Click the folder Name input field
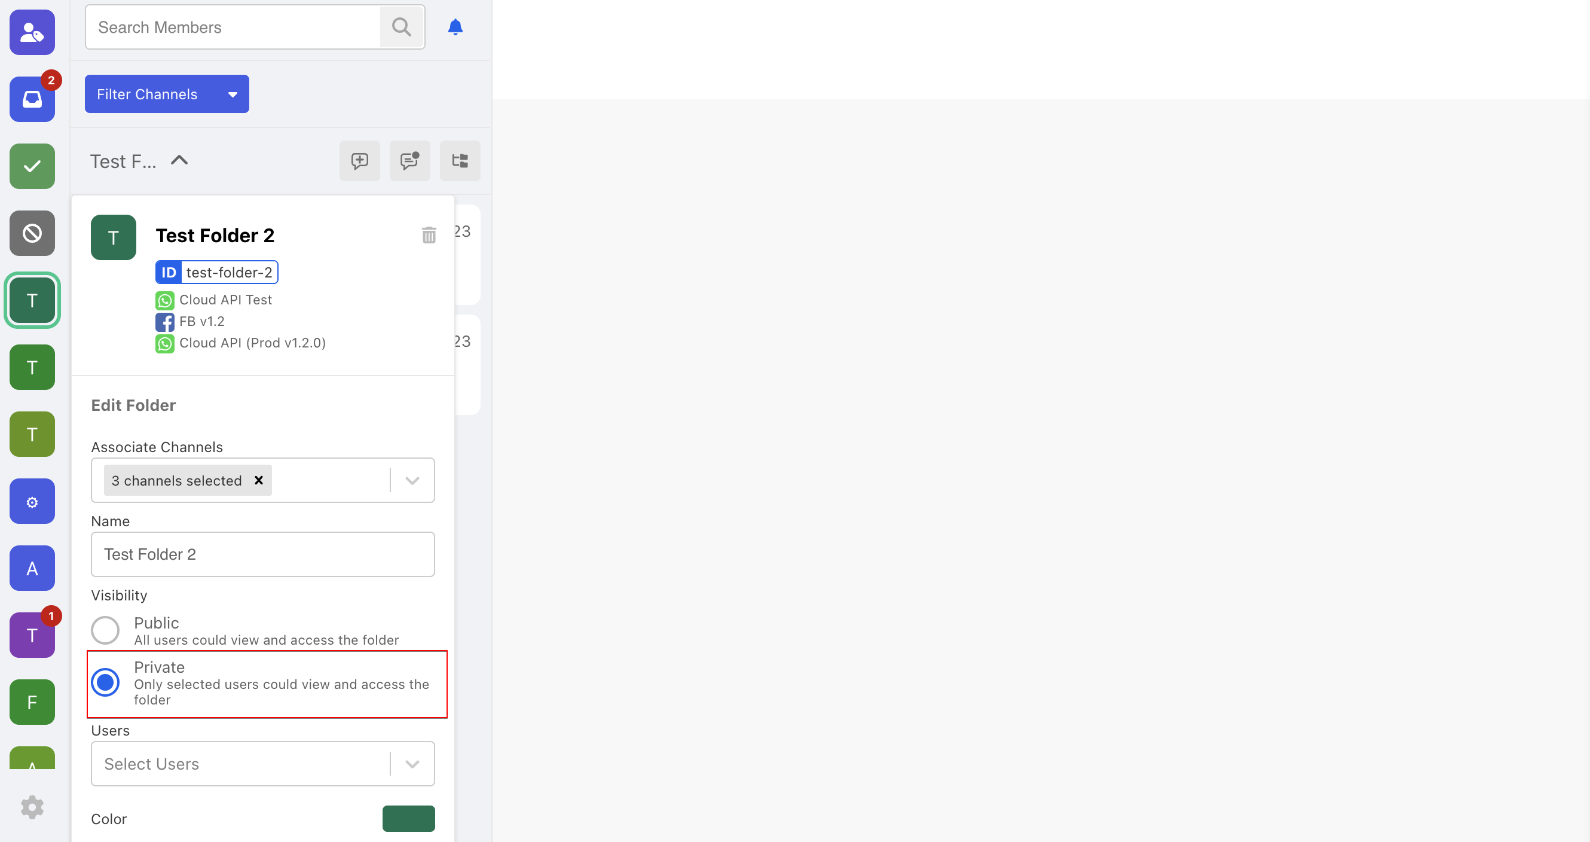Screen dimensions: 1590x842 coord(262,554)
